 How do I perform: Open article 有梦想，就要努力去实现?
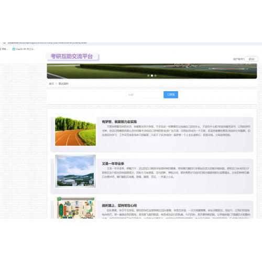119,122
